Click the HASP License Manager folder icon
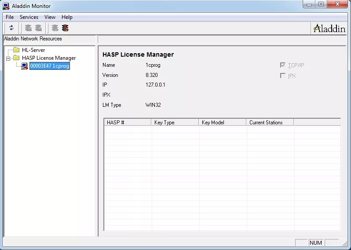This screenshot has width=351, height=250. [x=16, y=58]
